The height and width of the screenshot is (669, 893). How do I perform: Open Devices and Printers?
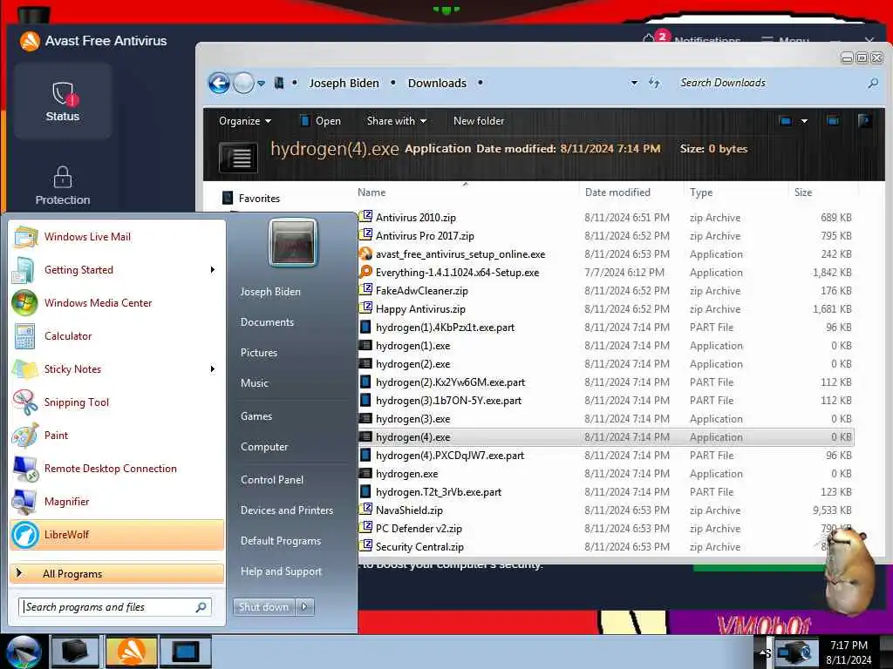(x=286, y=510)
